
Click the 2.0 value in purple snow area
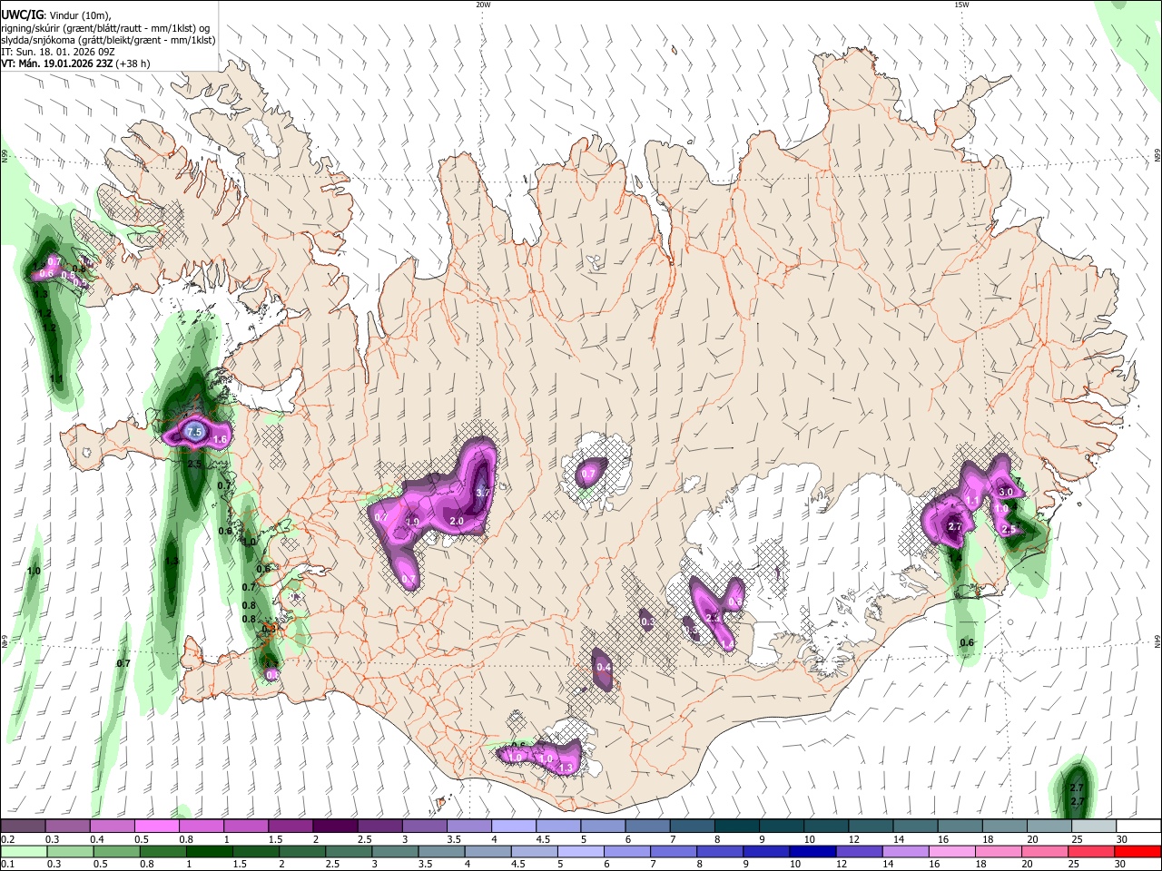click(x=457, y=522)
